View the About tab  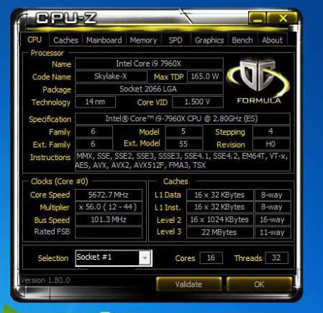click(272, 40)
